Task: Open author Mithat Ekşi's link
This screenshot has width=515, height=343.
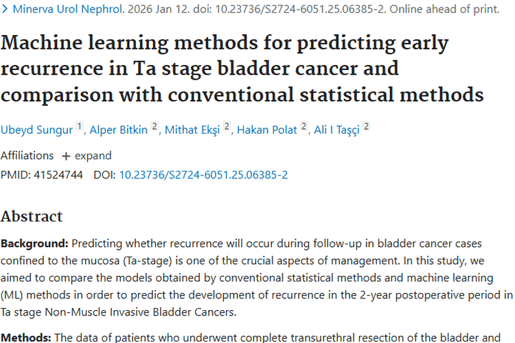Action: point(193,129)
